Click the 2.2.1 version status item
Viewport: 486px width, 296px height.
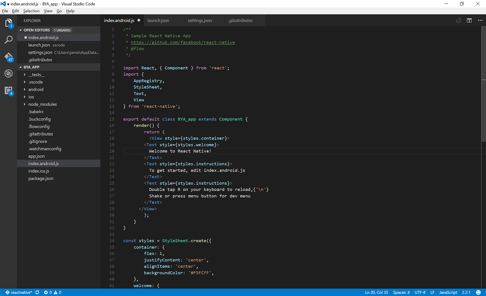coord(466,292)
